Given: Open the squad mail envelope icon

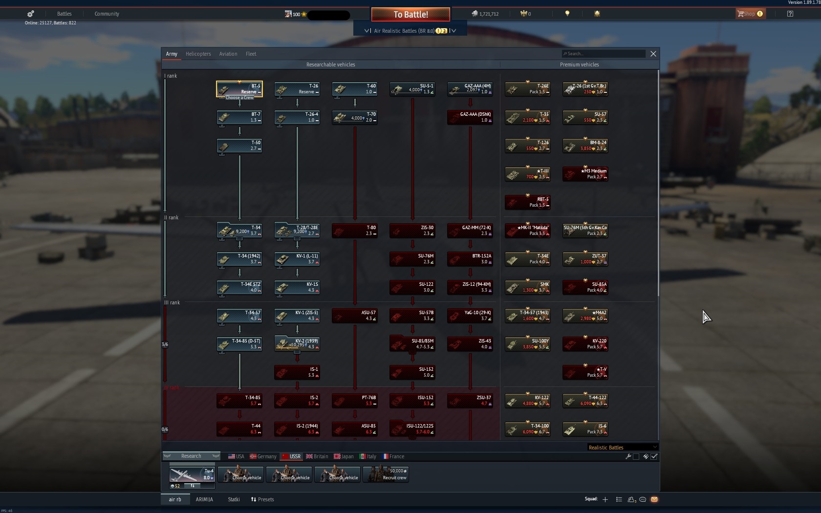Looking at the screenshot, I should [654, 499].
